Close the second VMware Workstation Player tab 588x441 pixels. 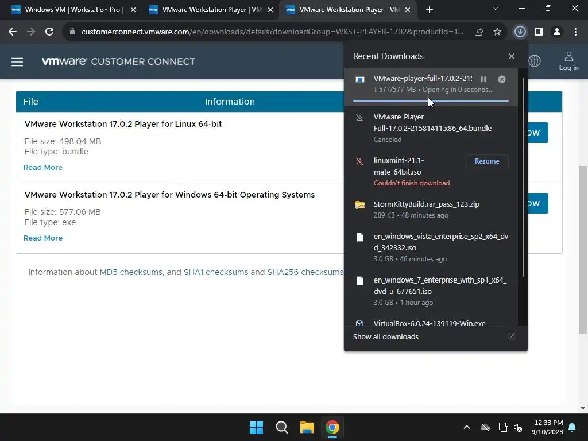[270, 10]
